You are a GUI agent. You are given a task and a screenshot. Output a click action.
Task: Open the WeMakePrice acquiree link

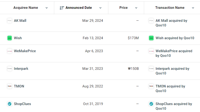point(25,51)
